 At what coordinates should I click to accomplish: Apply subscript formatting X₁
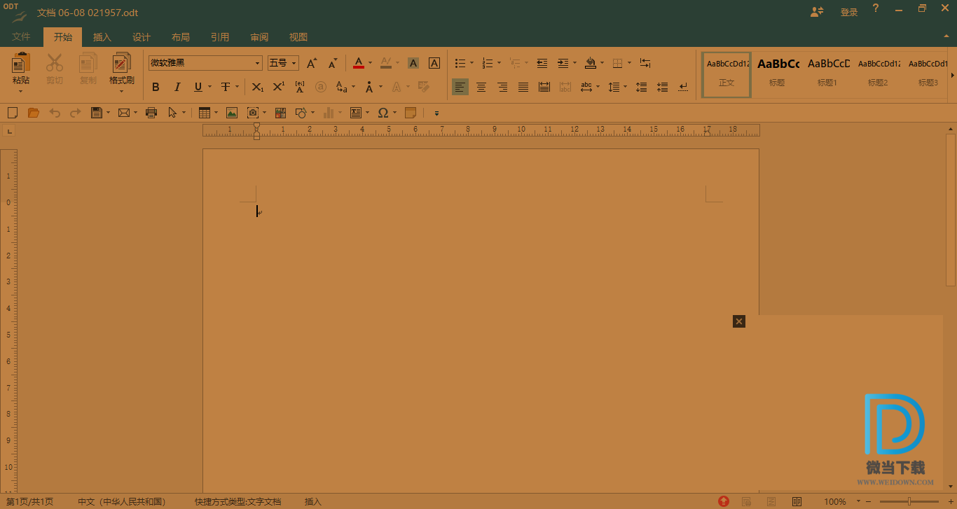(x=258, y=87)
